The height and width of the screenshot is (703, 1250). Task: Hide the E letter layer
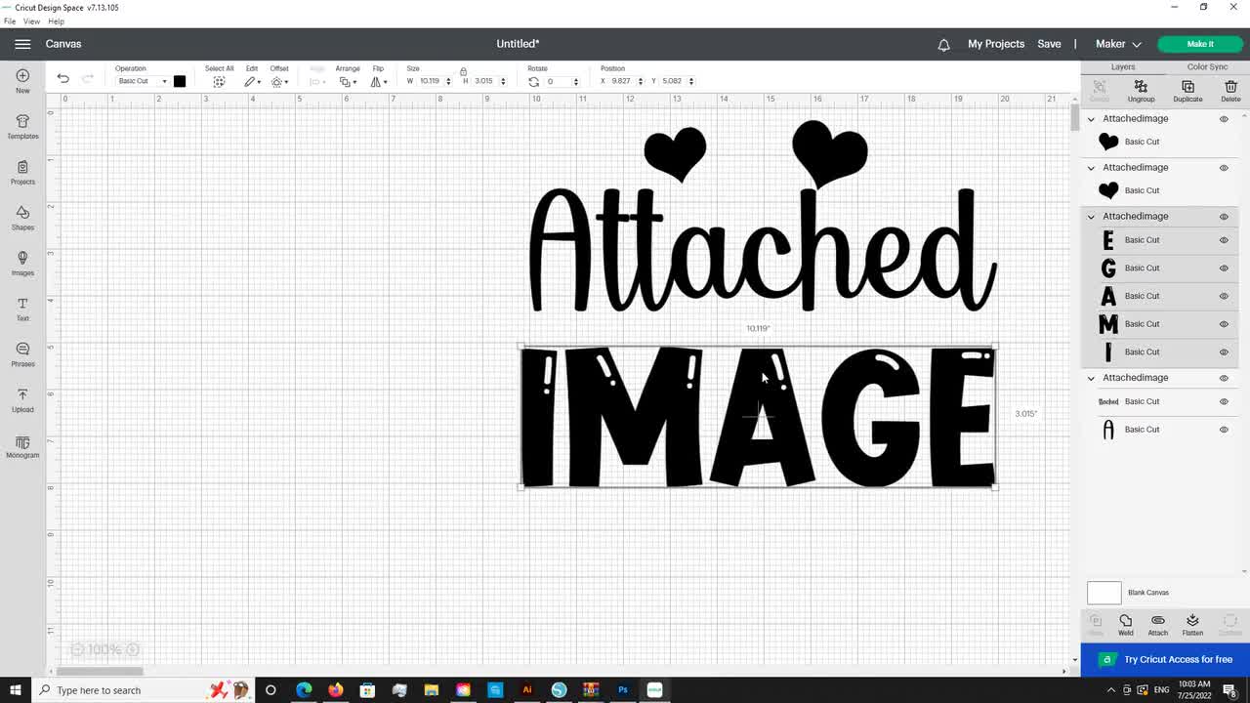pyautogui.click(x=1224, y=240)
